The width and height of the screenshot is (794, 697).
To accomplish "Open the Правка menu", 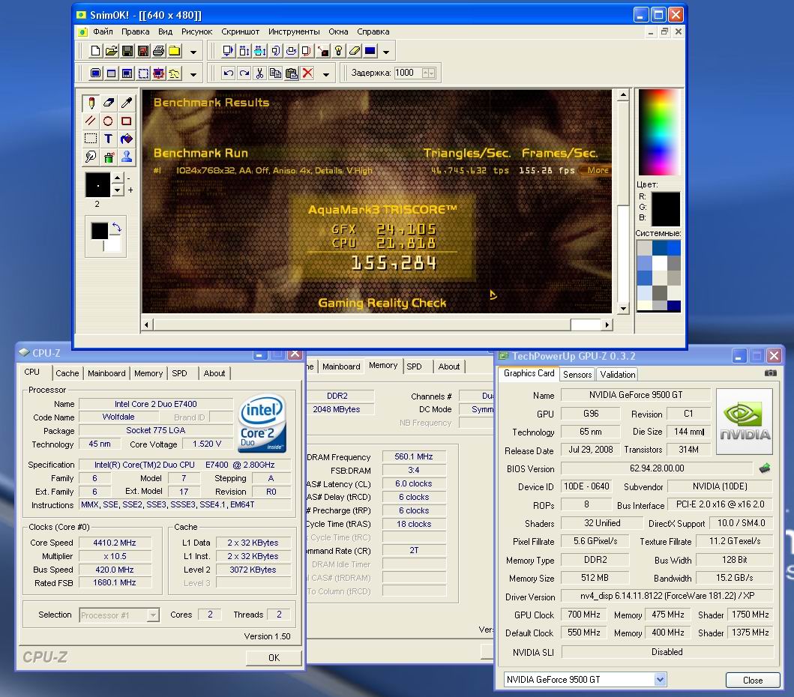I will click(x=135, y=31).
